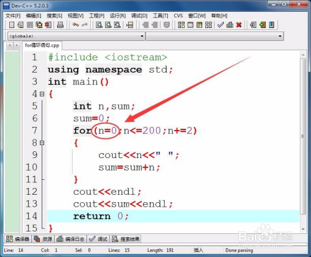Click the green arrow document toolbar icon
Viewport: 311px width, 257px height.
point(262,25)
